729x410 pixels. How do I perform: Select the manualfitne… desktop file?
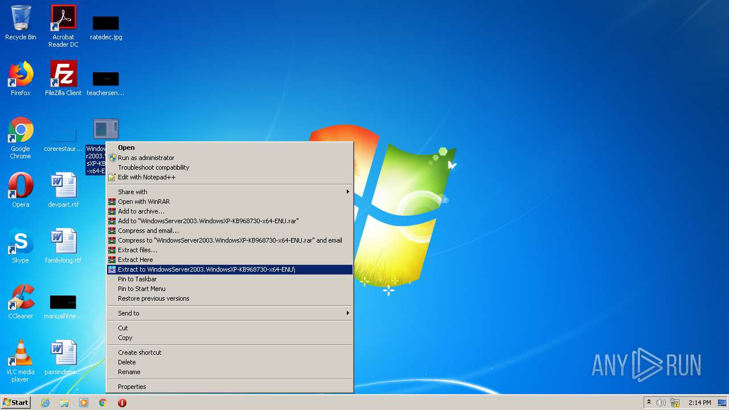(63, 306)
